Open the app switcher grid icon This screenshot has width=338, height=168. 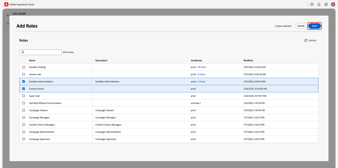[x=326, y=5]
